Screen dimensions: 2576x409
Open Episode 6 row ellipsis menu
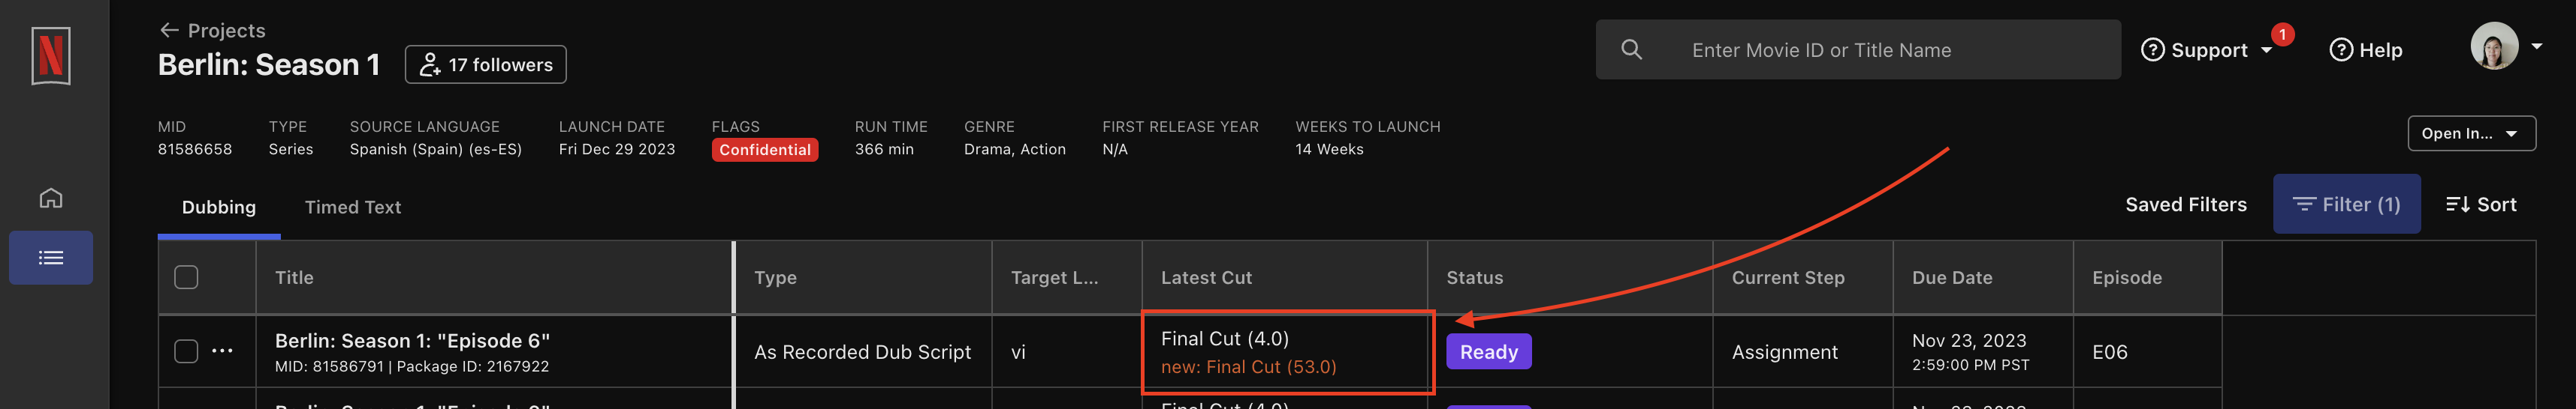point(222,351)
